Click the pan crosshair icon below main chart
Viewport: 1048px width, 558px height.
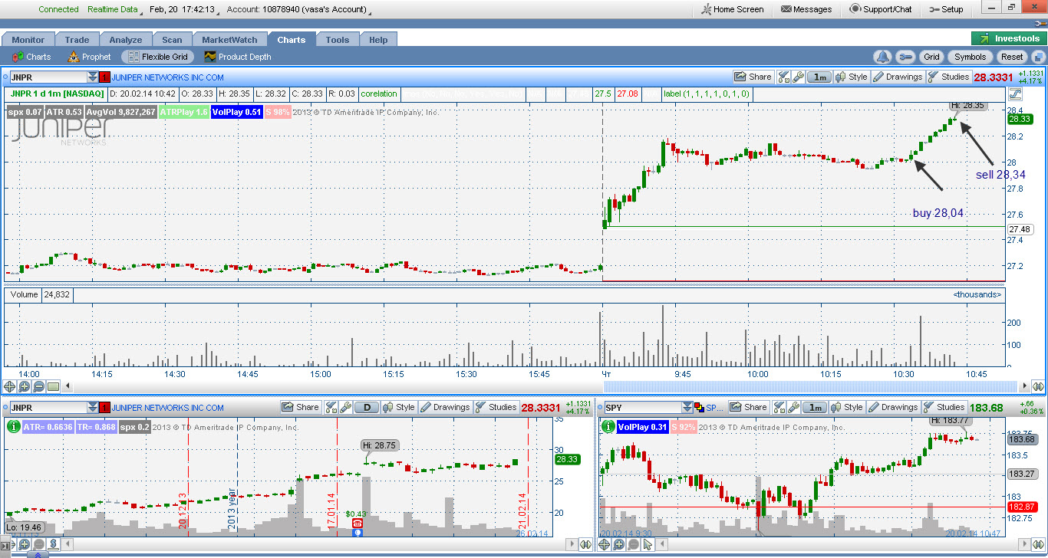pos(10,386)
